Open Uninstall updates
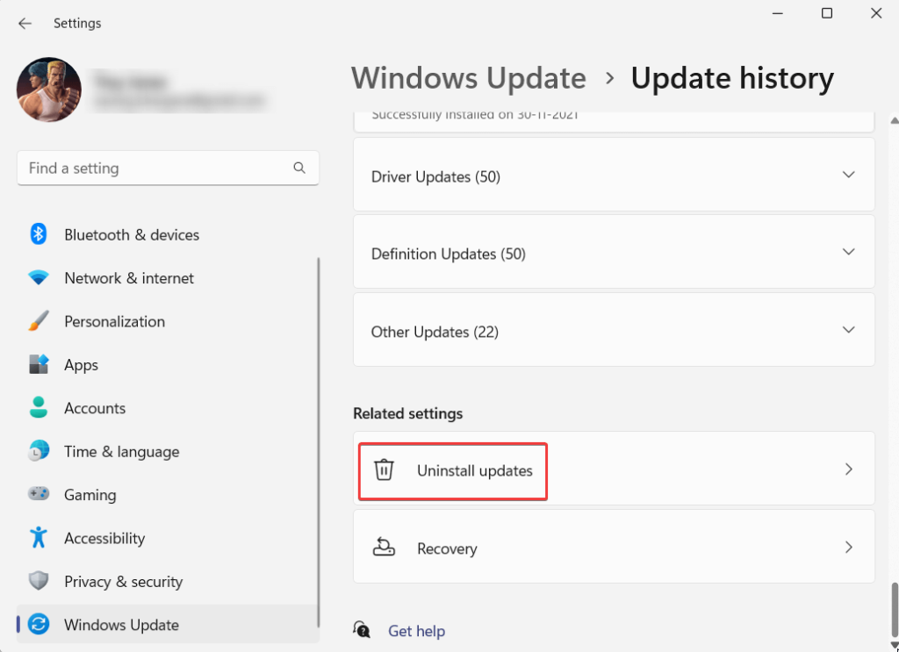 [614, 469]
